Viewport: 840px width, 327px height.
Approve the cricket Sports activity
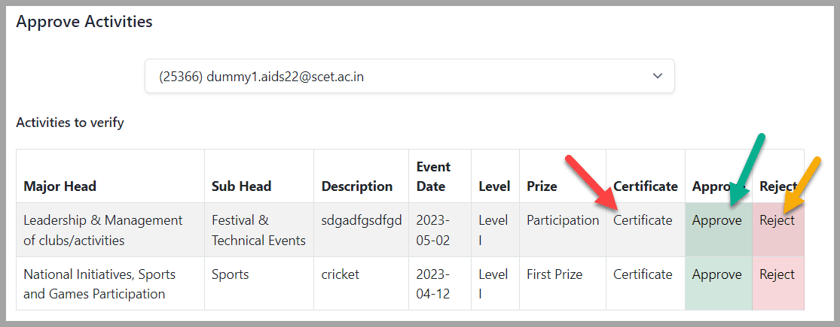(x=716, y=274)
